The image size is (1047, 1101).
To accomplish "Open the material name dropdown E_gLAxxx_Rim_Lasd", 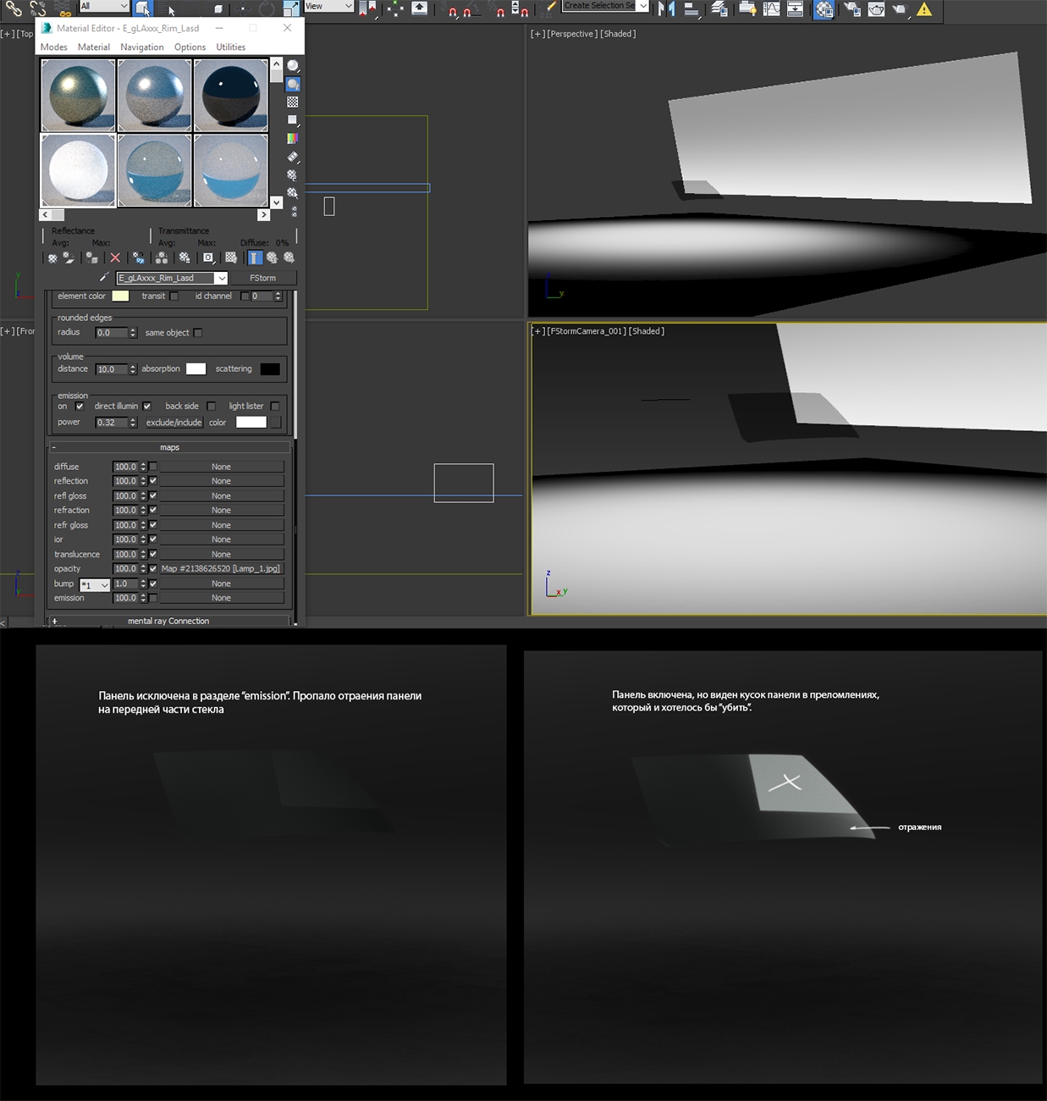I will [x=221, y=278].
